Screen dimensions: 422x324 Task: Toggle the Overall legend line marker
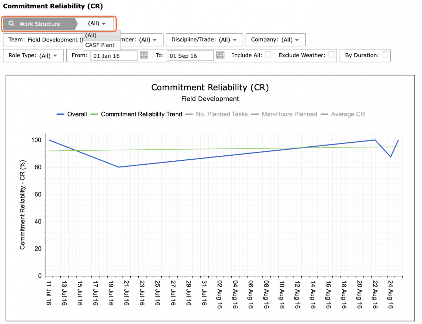[60, 114]
